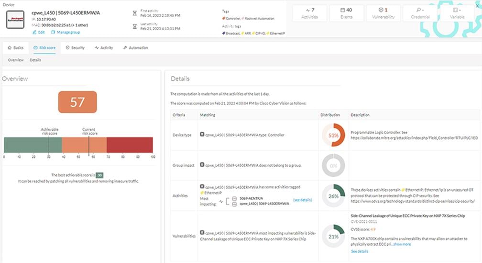Click the CVSS score value 4.9
The height and width of the screenshot is (263, 482).
coord(373,229)
